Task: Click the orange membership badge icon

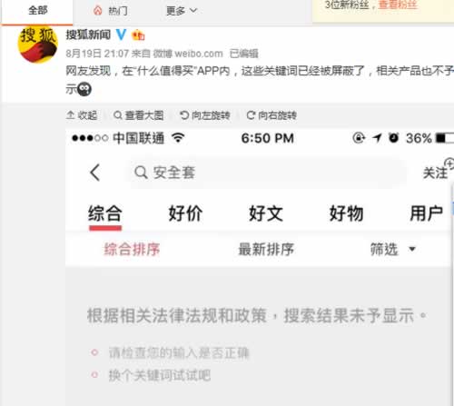Action: [x=138, y=35]
